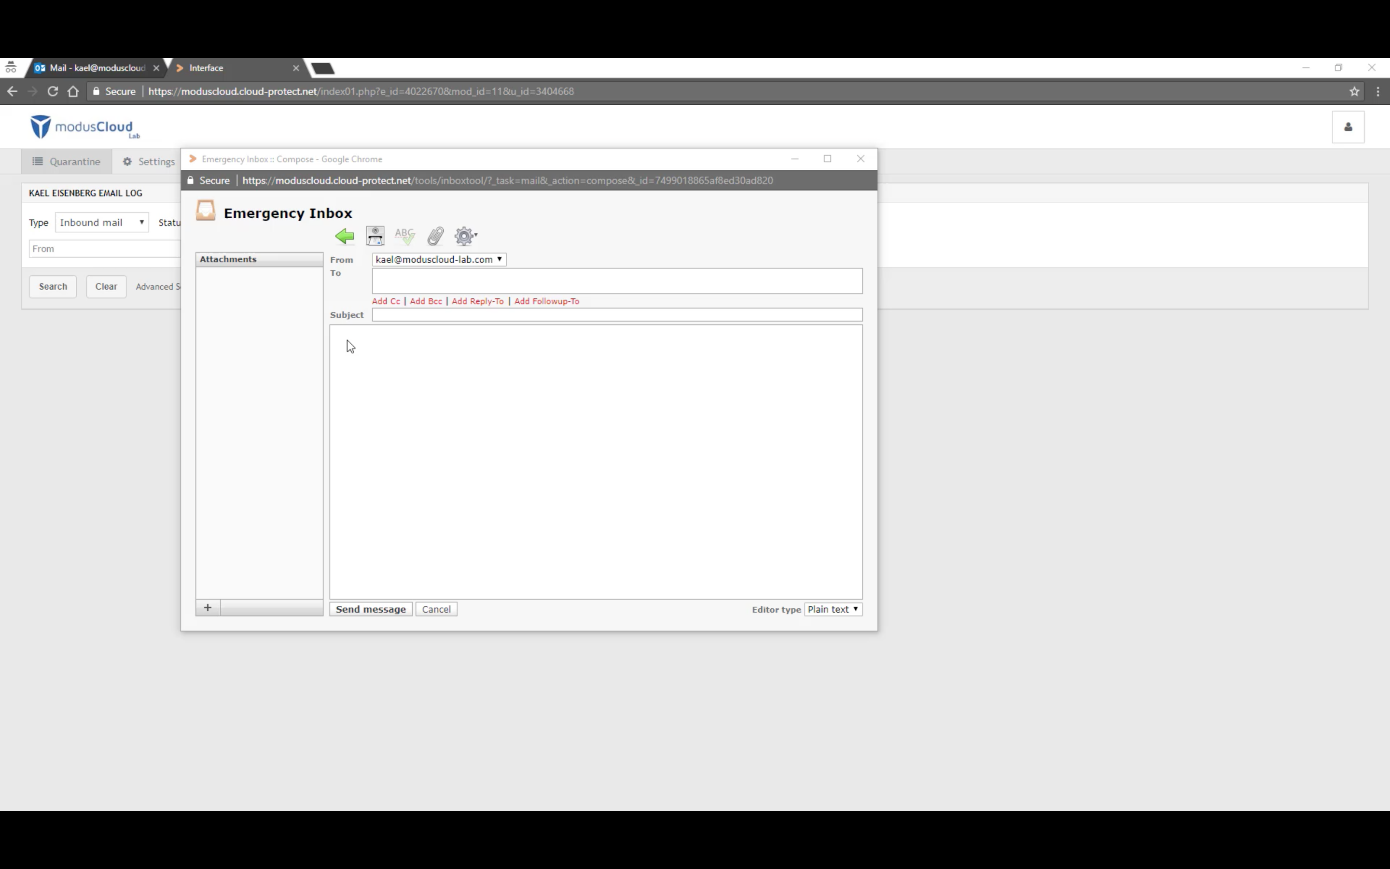Click the Subject input field
This screenshot has width=1390, height=869.
(x=616, y=314)
